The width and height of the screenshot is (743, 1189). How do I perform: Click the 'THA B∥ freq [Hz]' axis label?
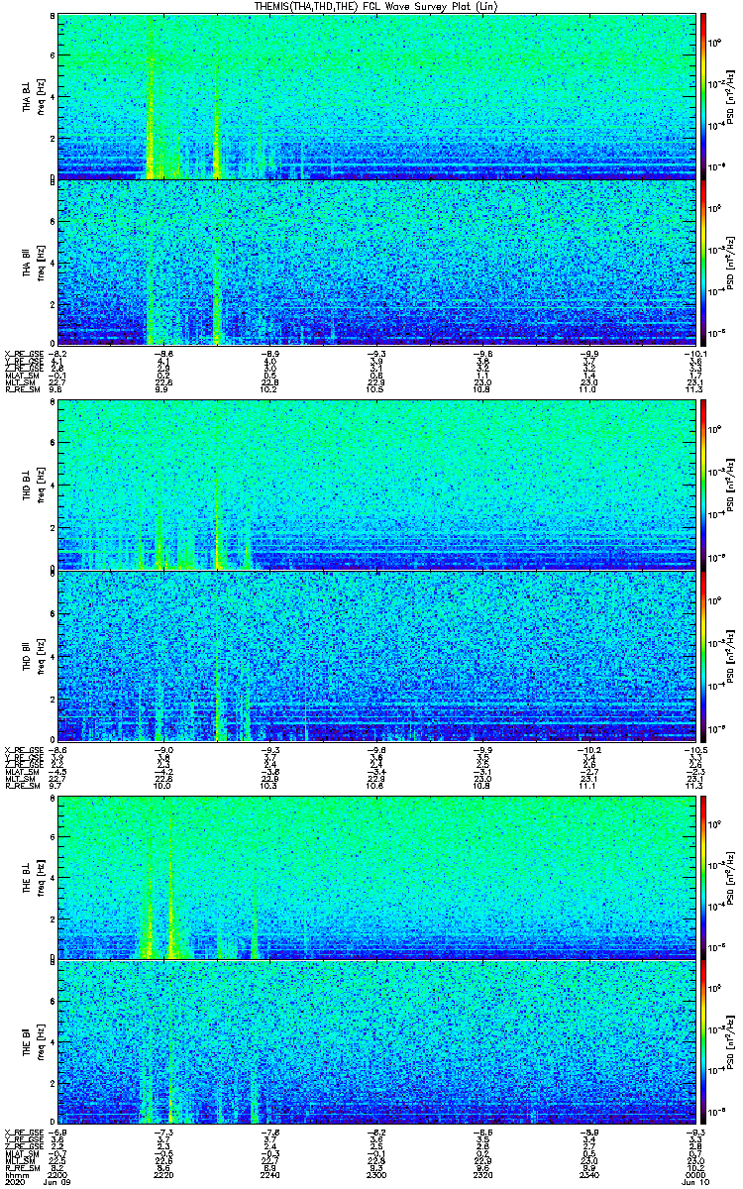click(x=33, y=263)
